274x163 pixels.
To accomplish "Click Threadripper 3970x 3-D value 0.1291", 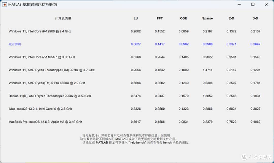I will pyautogui.click(x=255, y=70).
